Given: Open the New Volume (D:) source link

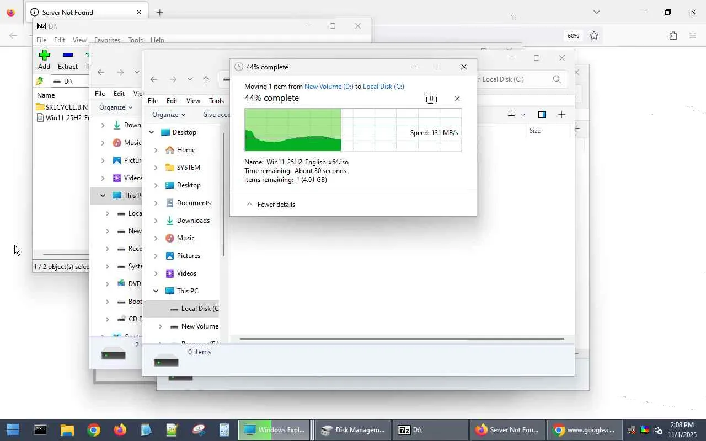Looking at the screenshot, I should pyautogui.click(x=329, y=87).
